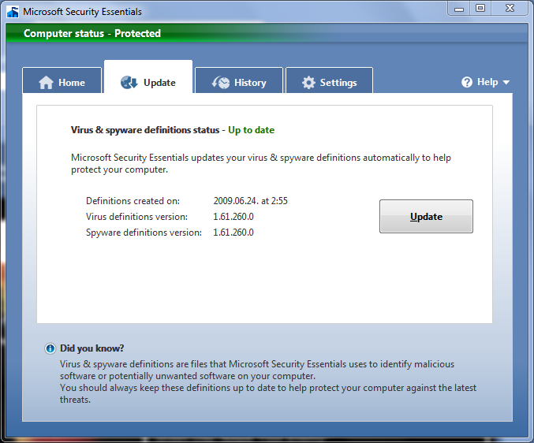Close the Microsoft Security Essentials window
534x443 pixels.
tap(510, 9)
